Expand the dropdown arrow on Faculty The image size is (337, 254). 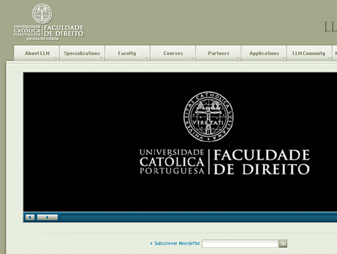pyautogui.click(x=147, y=58)
